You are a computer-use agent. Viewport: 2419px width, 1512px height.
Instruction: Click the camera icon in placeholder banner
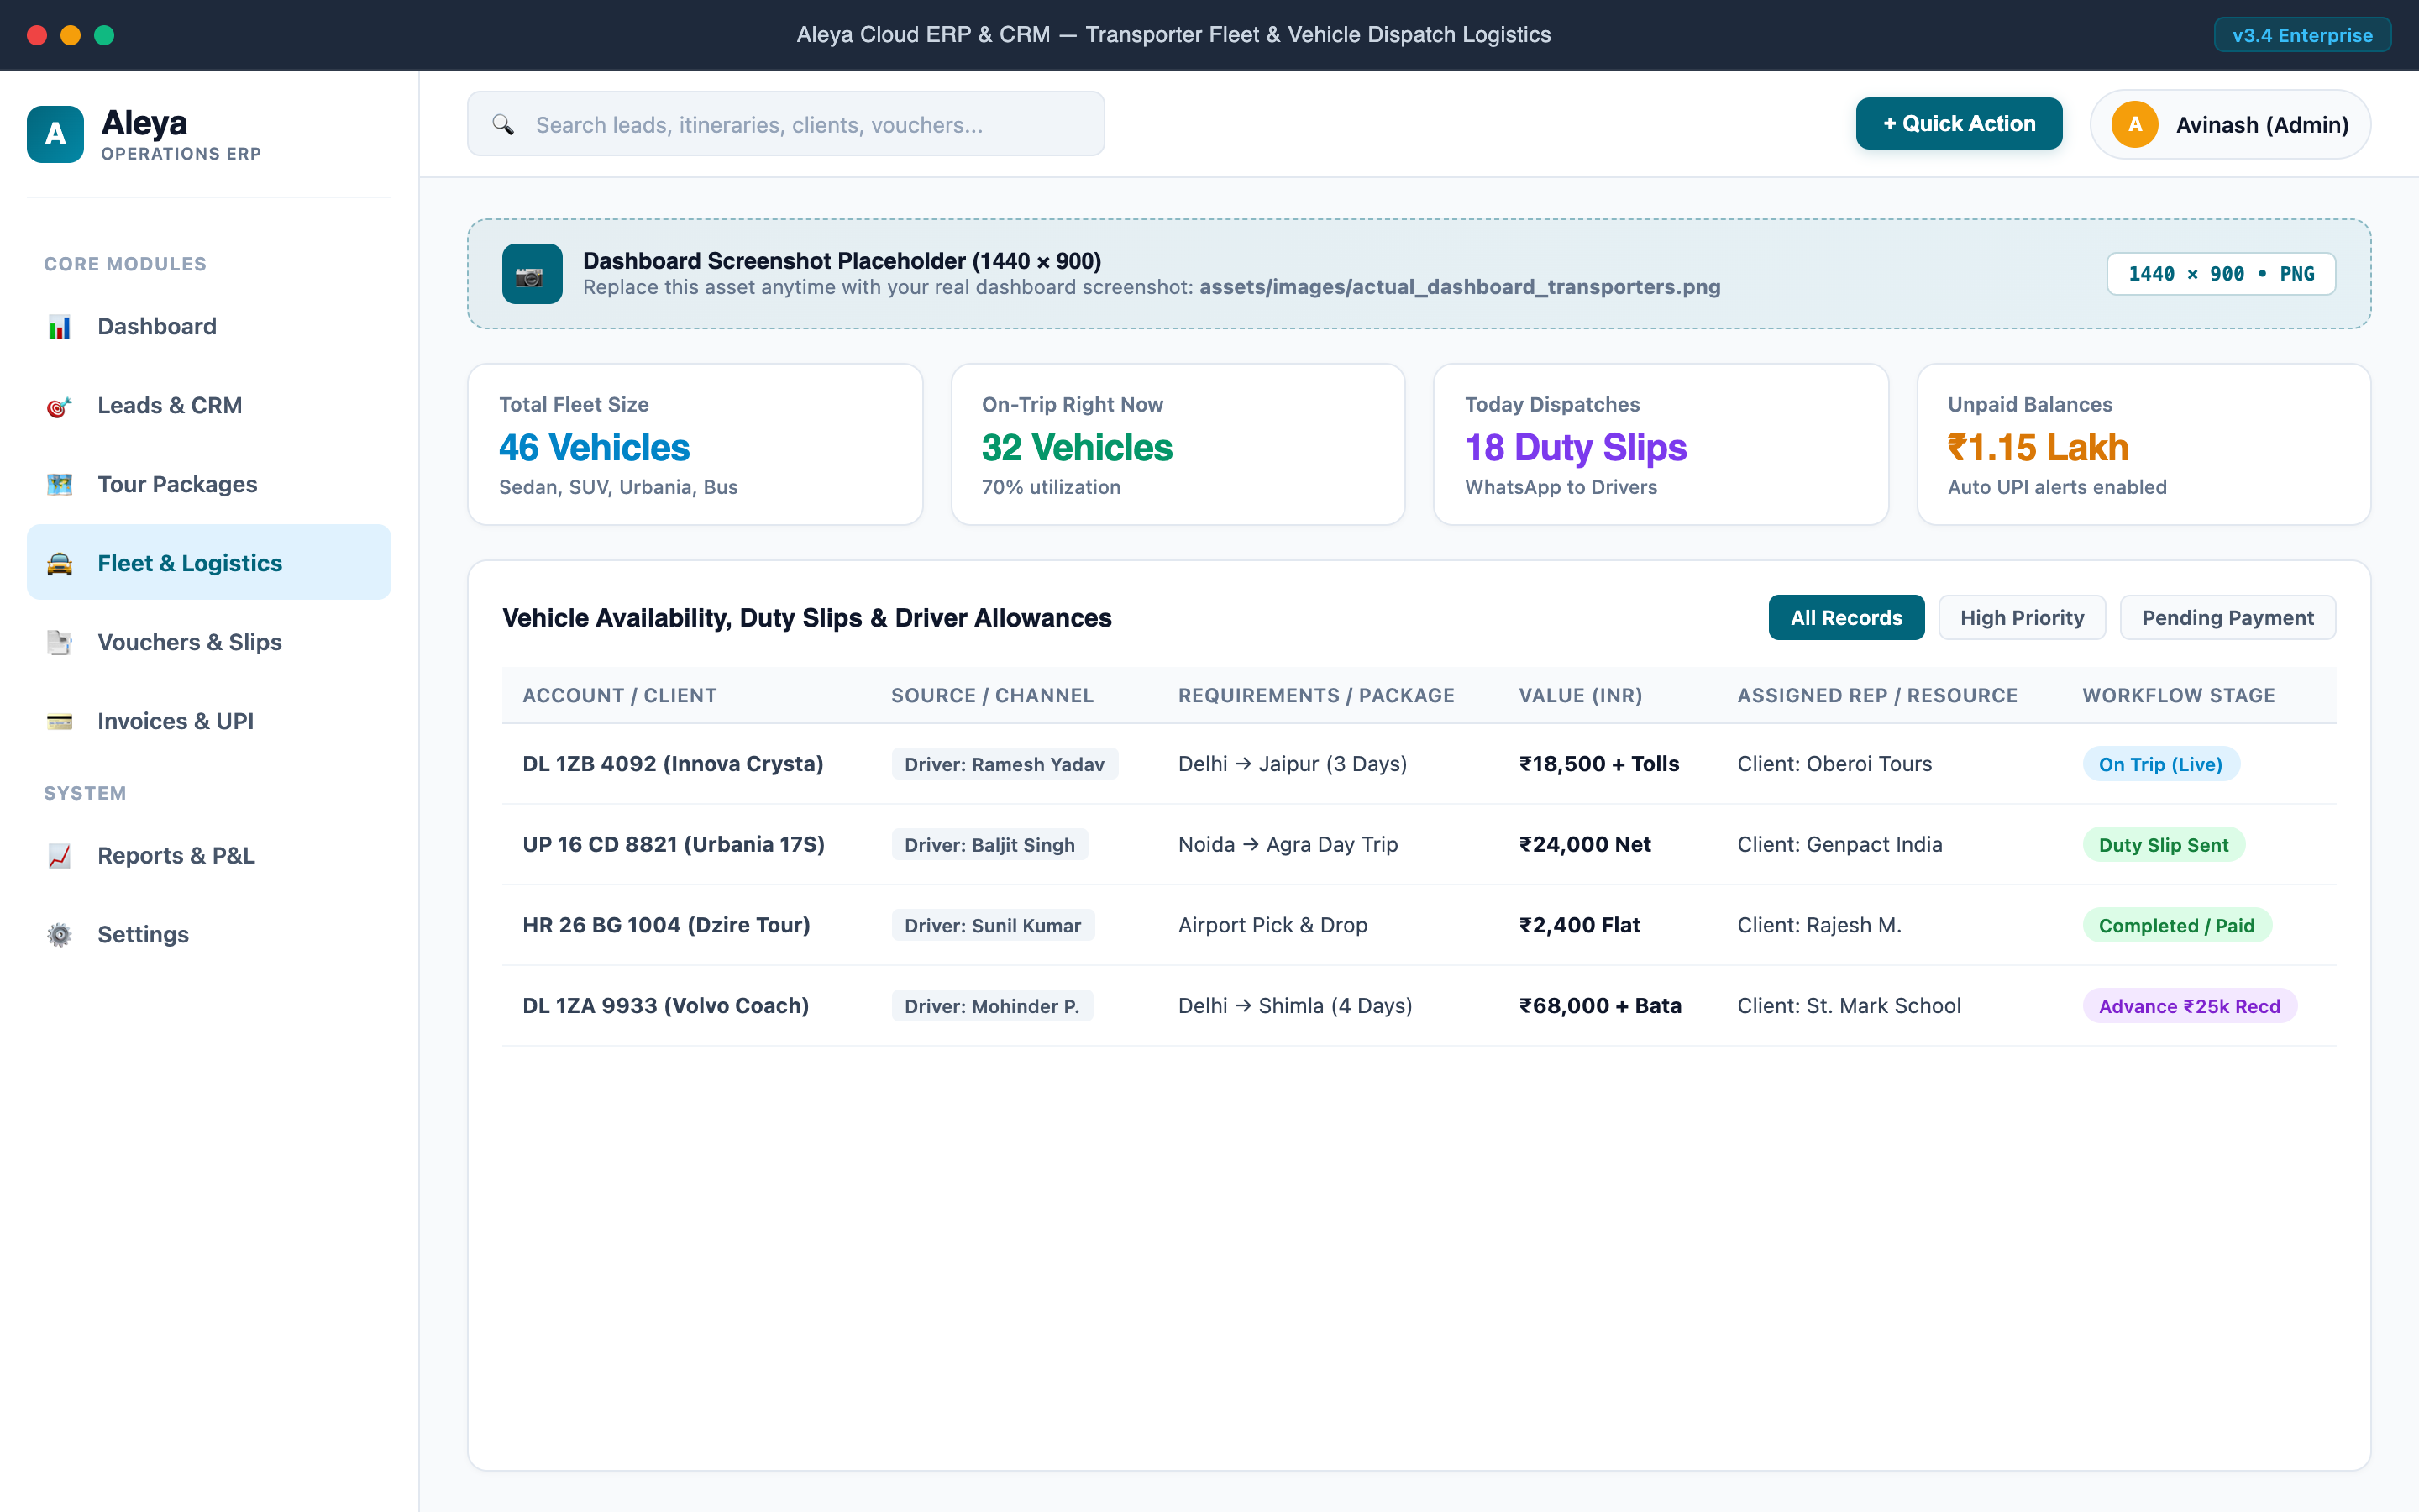tap(532, 274)
